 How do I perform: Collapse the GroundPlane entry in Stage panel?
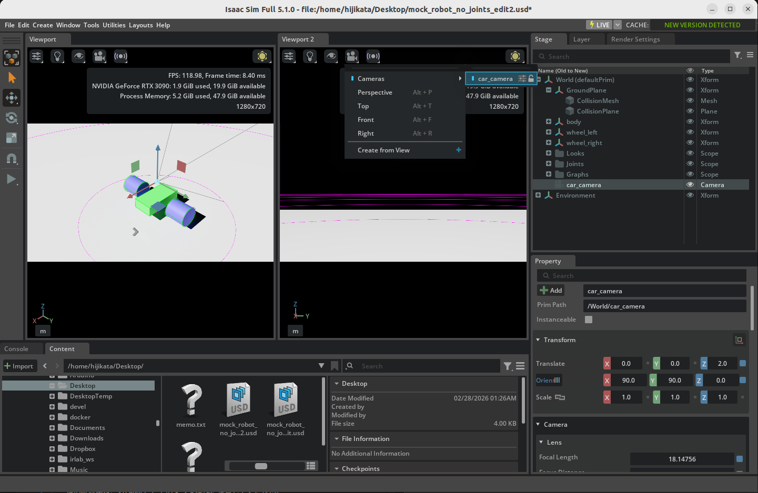(x=548, y=90)
